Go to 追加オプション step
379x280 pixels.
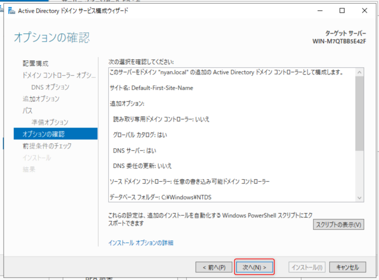(x=41, y=99)
